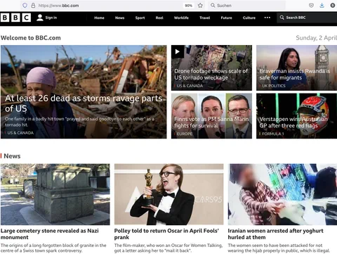Open the Sport navigation item

point(140,18)
